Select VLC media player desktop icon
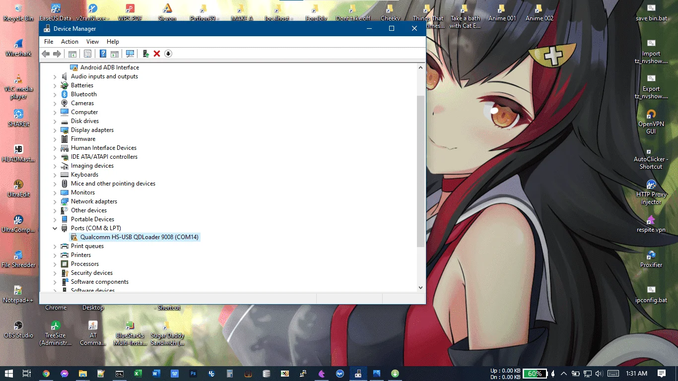Viewport: 678px width, 381px height. click(18, 86)
